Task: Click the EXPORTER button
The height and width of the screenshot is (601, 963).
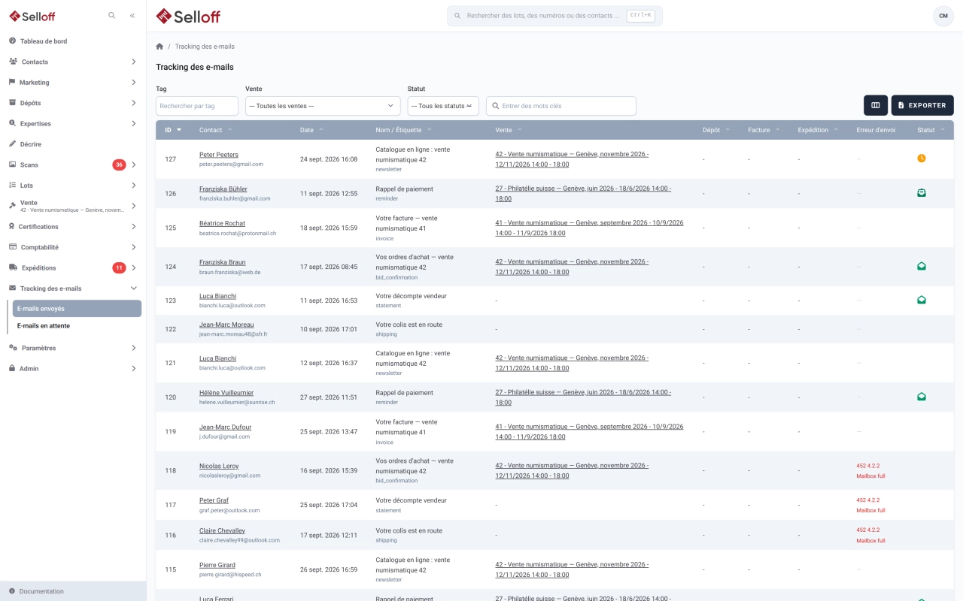Action: coord(922,105)
